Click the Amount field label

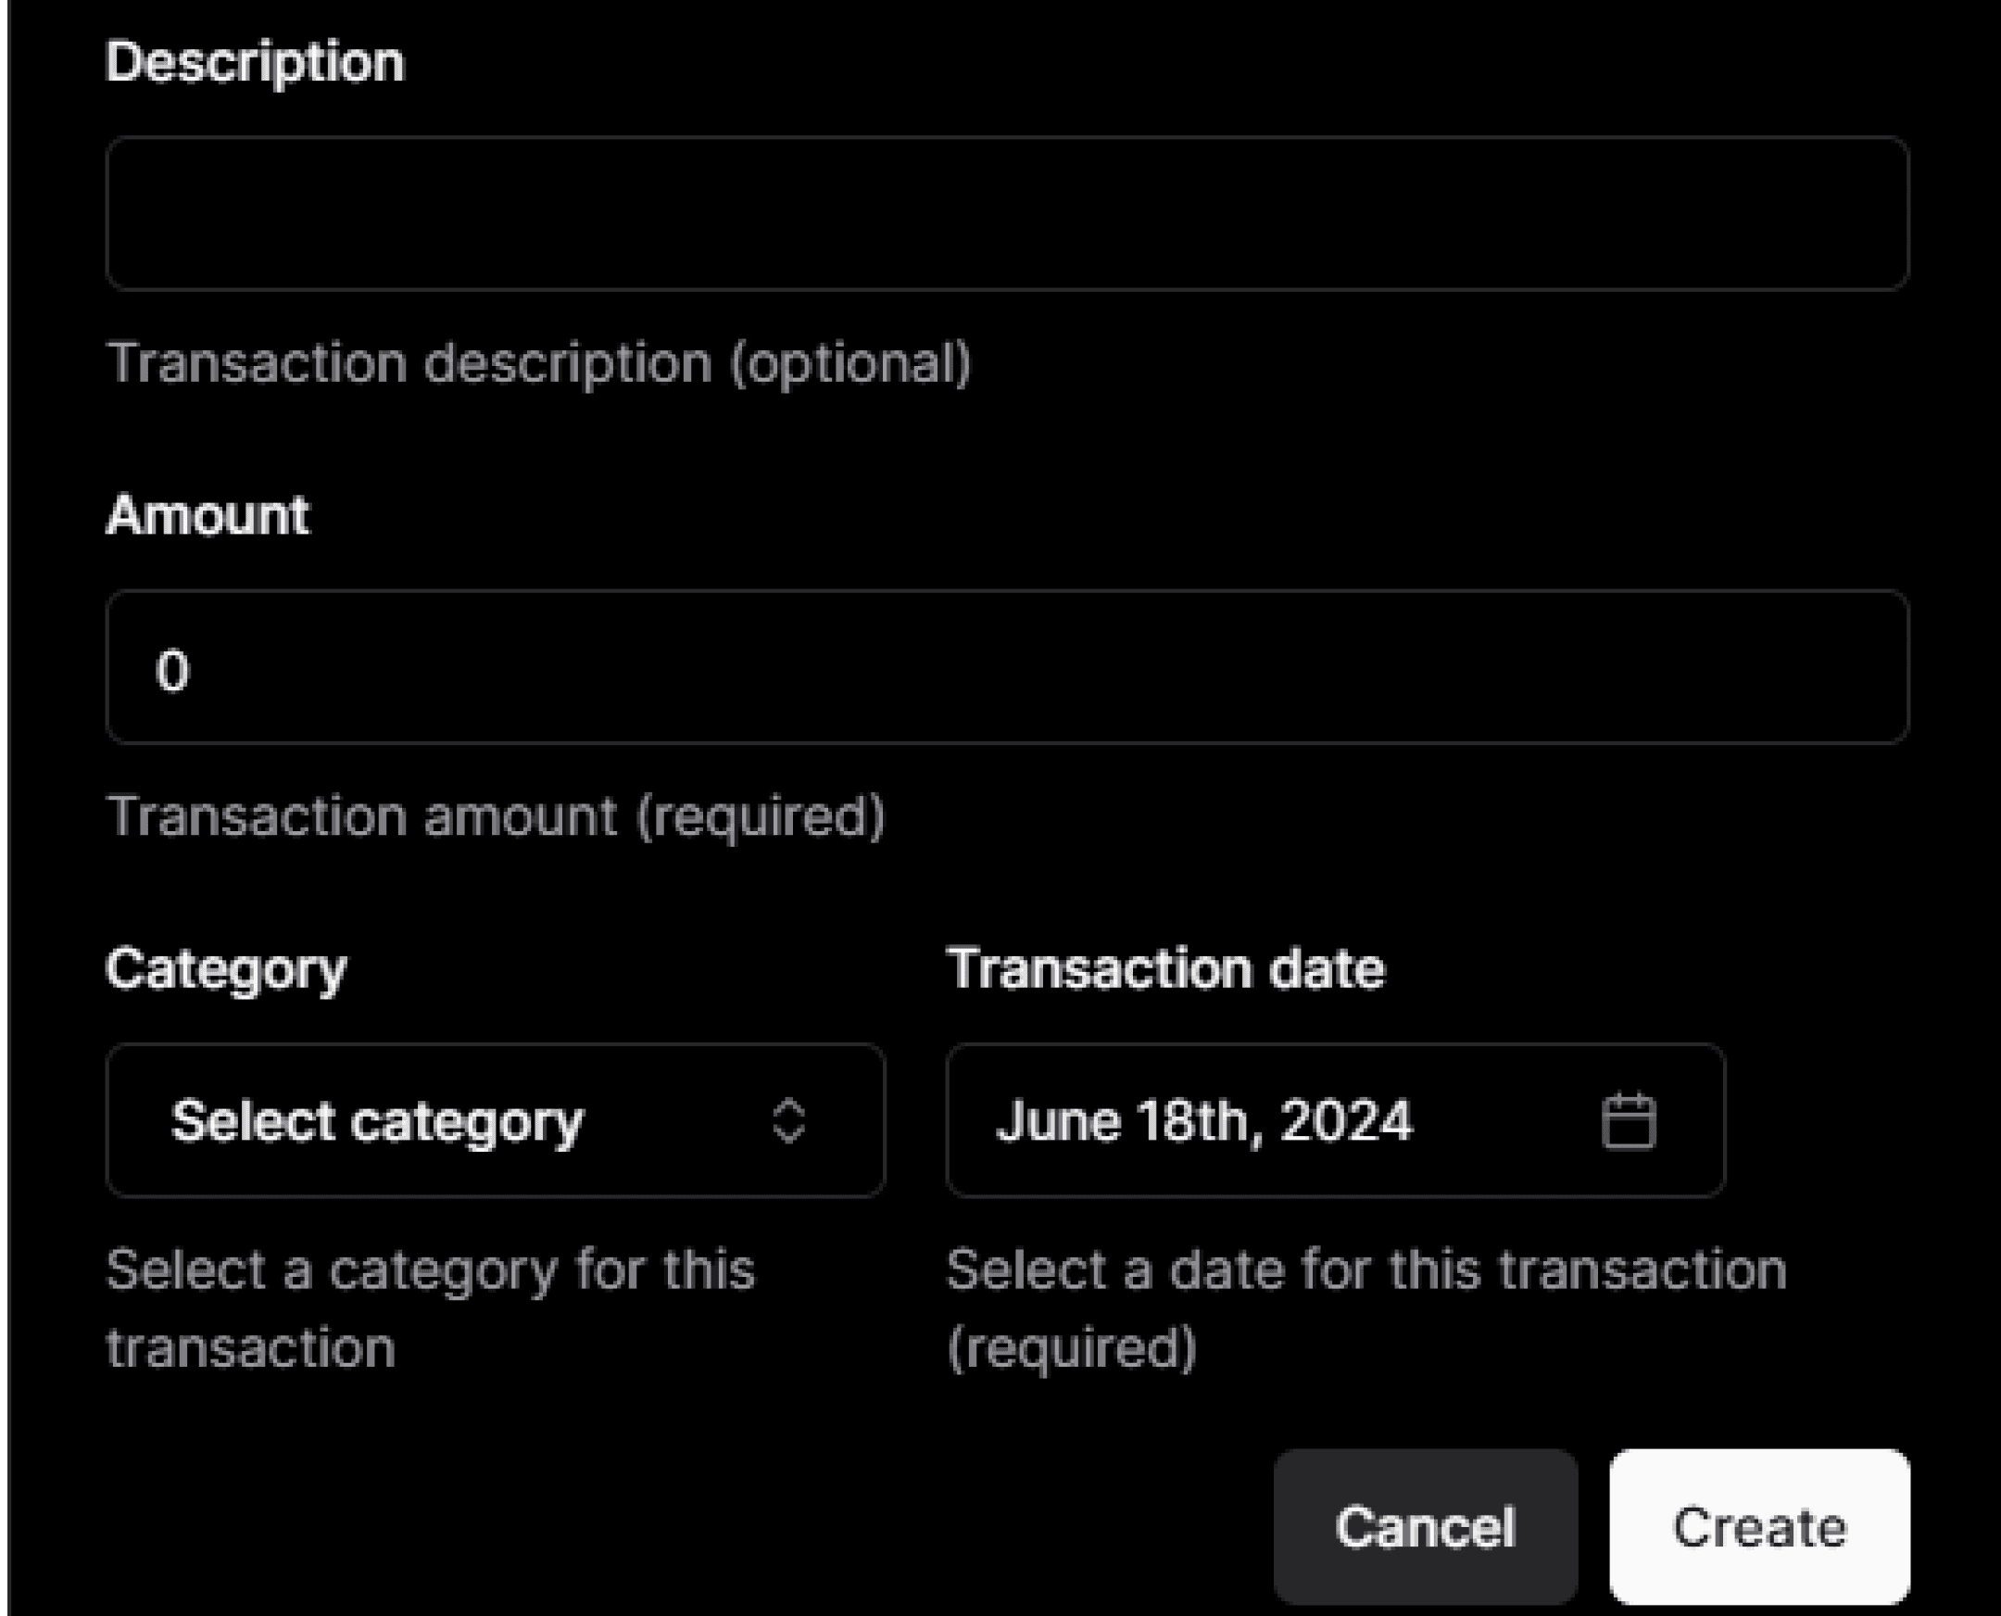pos(208,514)
